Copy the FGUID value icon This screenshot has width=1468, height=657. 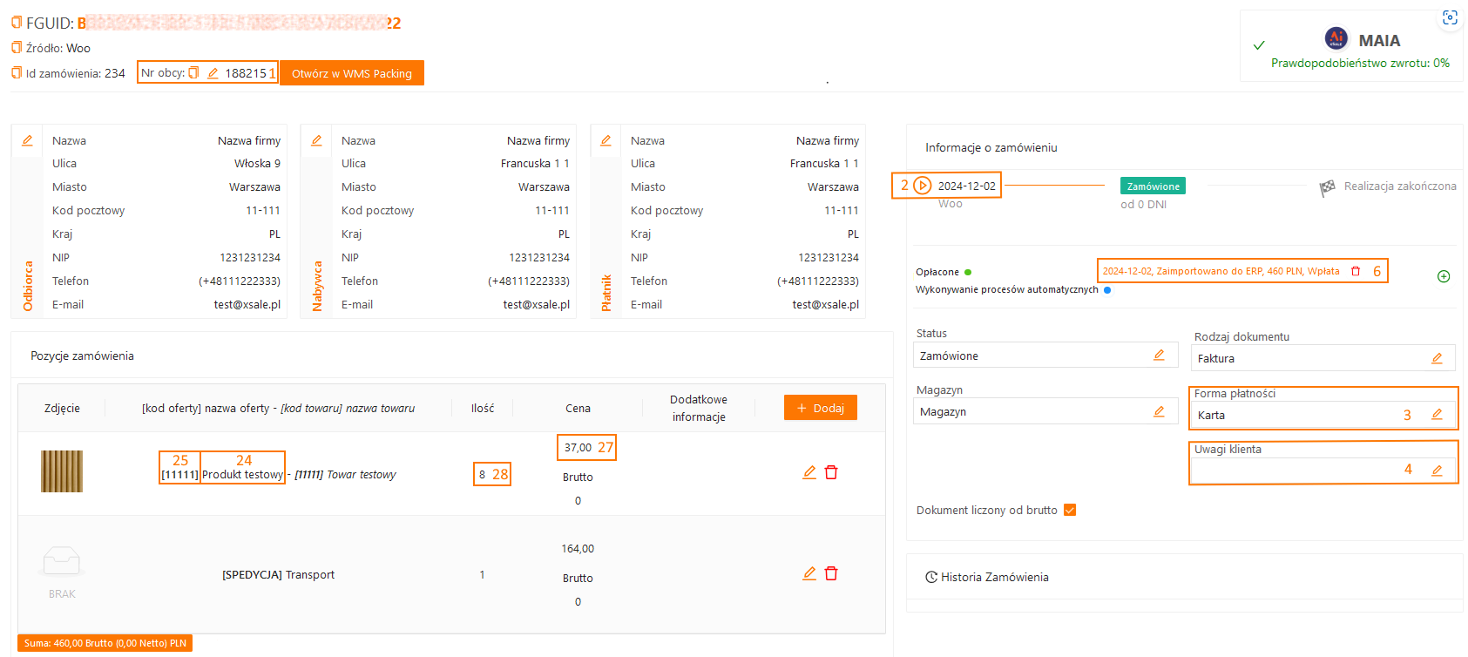16,23
